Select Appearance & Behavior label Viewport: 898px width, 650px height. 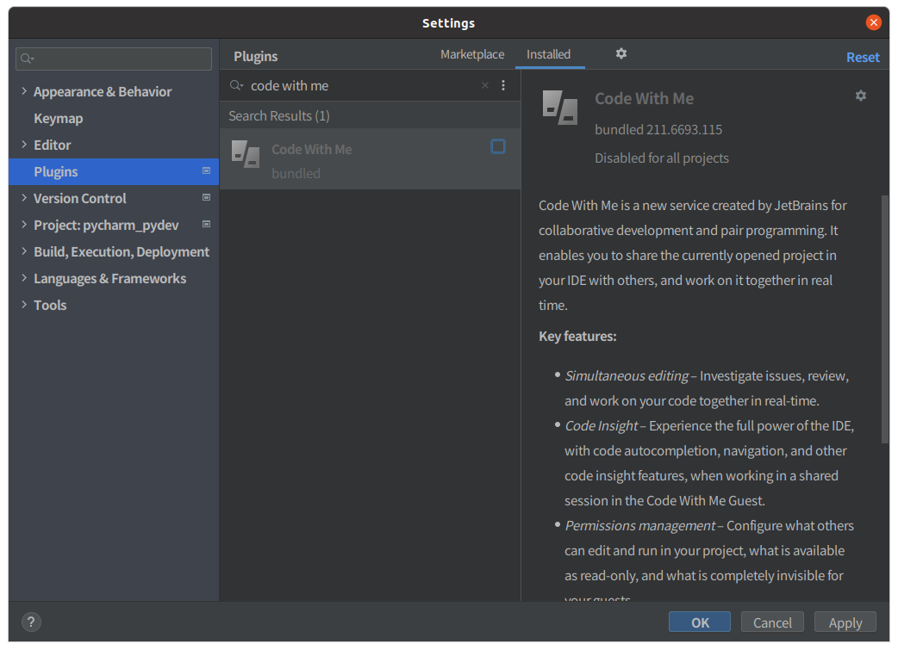click(103, 91)
